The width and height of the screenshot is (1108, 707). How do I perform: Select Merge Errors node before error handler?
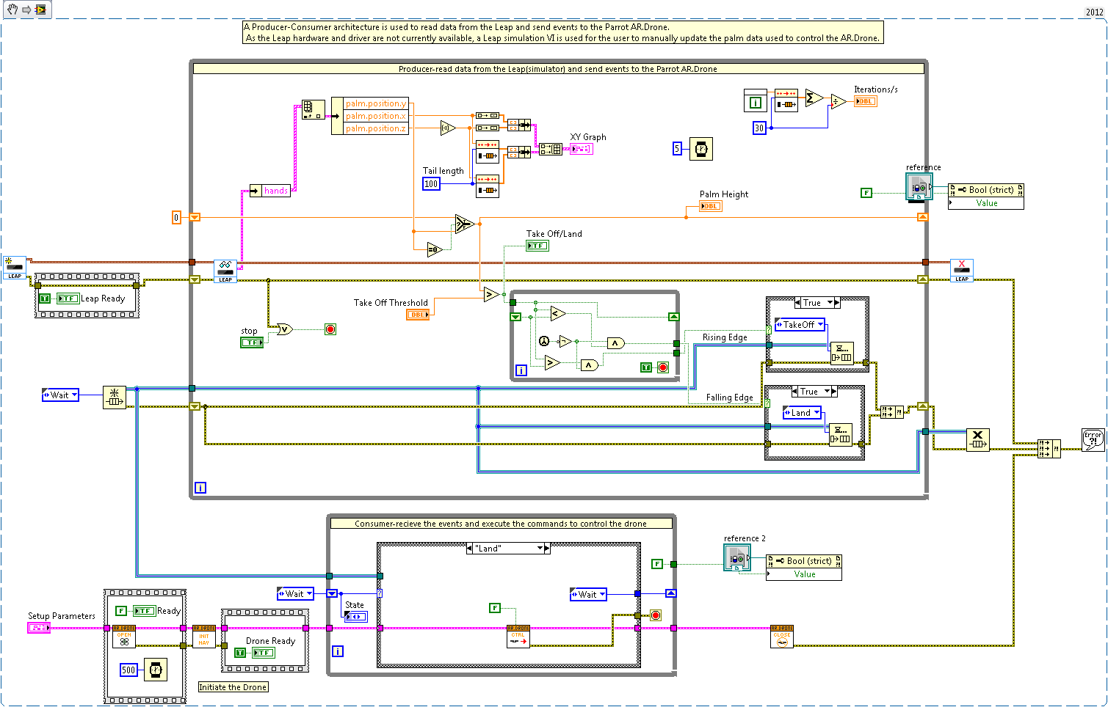coord(1049,449)
